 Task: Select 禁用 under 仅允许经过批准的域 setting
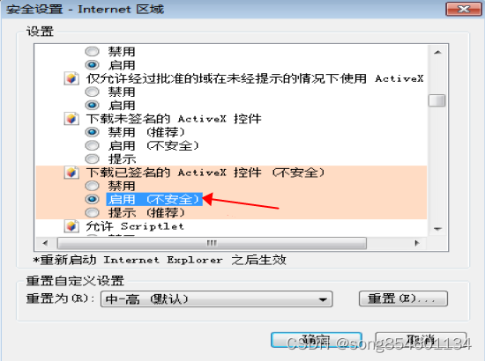(x=93, y=92)
